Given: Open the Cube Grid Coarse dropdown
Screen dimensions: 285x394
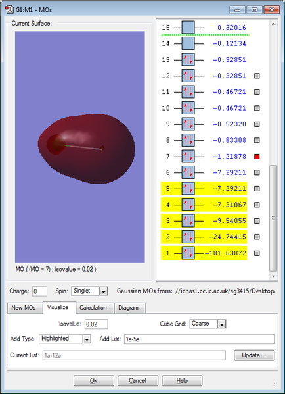Looking at the screenshot, I should (221, 324).
